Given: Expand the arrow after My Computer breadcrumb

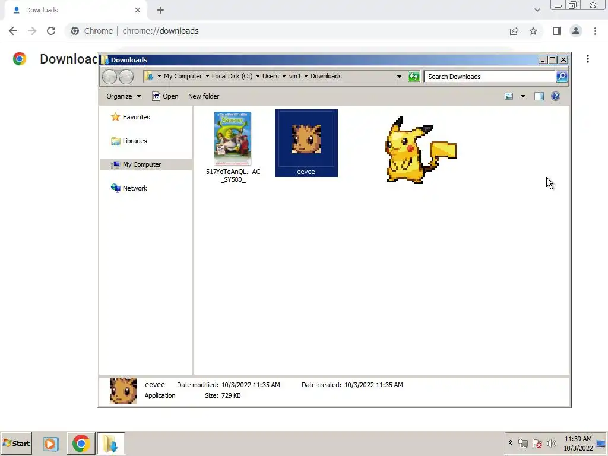Looking at the screenshot, I should [x=207, y=77].
